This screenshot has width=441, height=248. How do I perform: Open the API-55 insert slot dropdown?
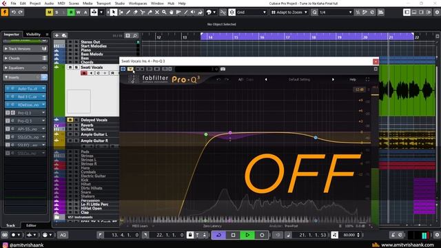[43, 129]
